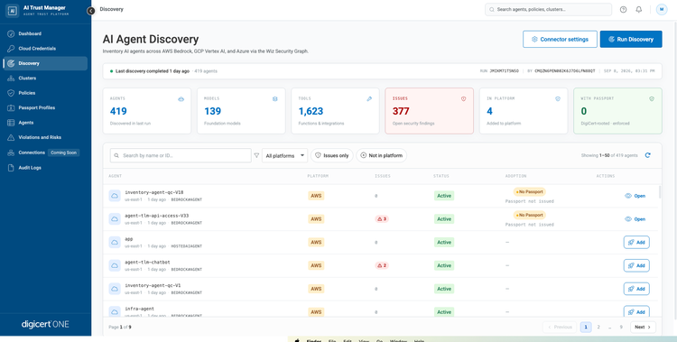Click the filter funnel icon

click(256, 155)
